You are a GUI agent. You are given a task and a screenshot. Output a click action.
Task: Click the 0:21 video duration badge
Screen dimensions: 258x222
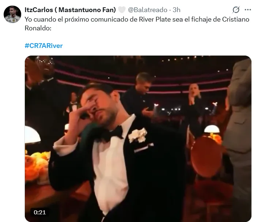click(39, 212)
